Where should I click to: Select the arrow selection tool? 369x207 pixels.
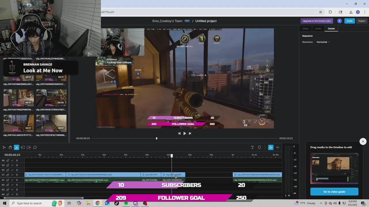click(4, 147)
